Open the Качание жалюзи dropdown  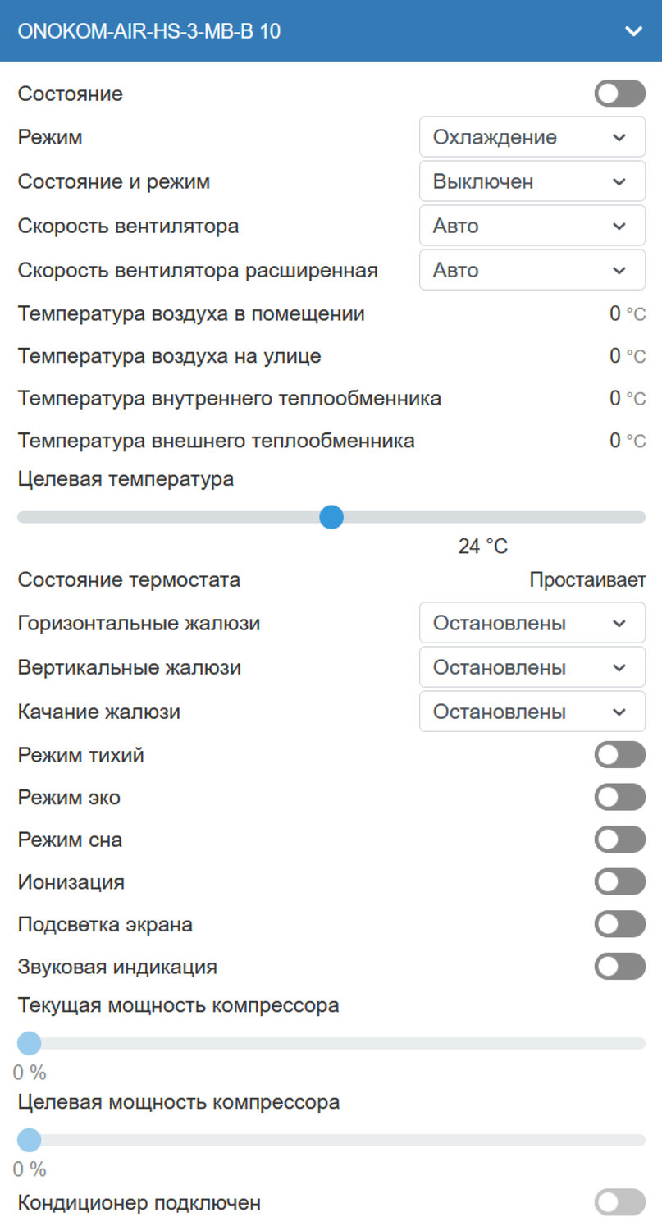532,712
